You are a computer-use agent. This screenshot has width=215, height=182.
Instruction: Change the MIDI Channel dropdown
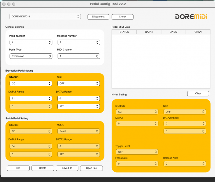(79, 56)
